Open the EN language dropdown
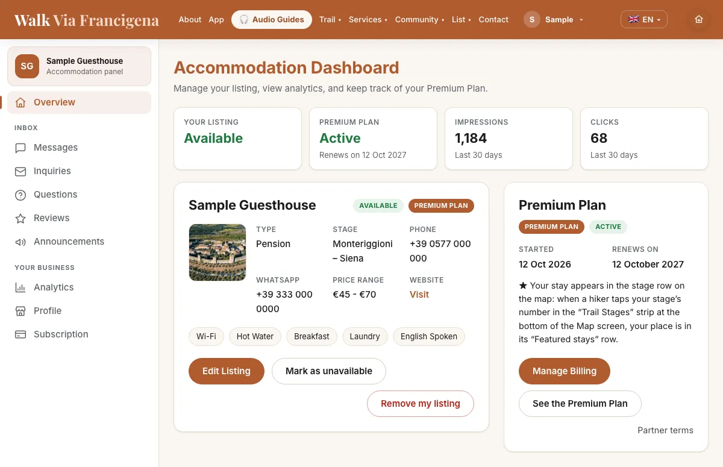 tap(644, 19)
